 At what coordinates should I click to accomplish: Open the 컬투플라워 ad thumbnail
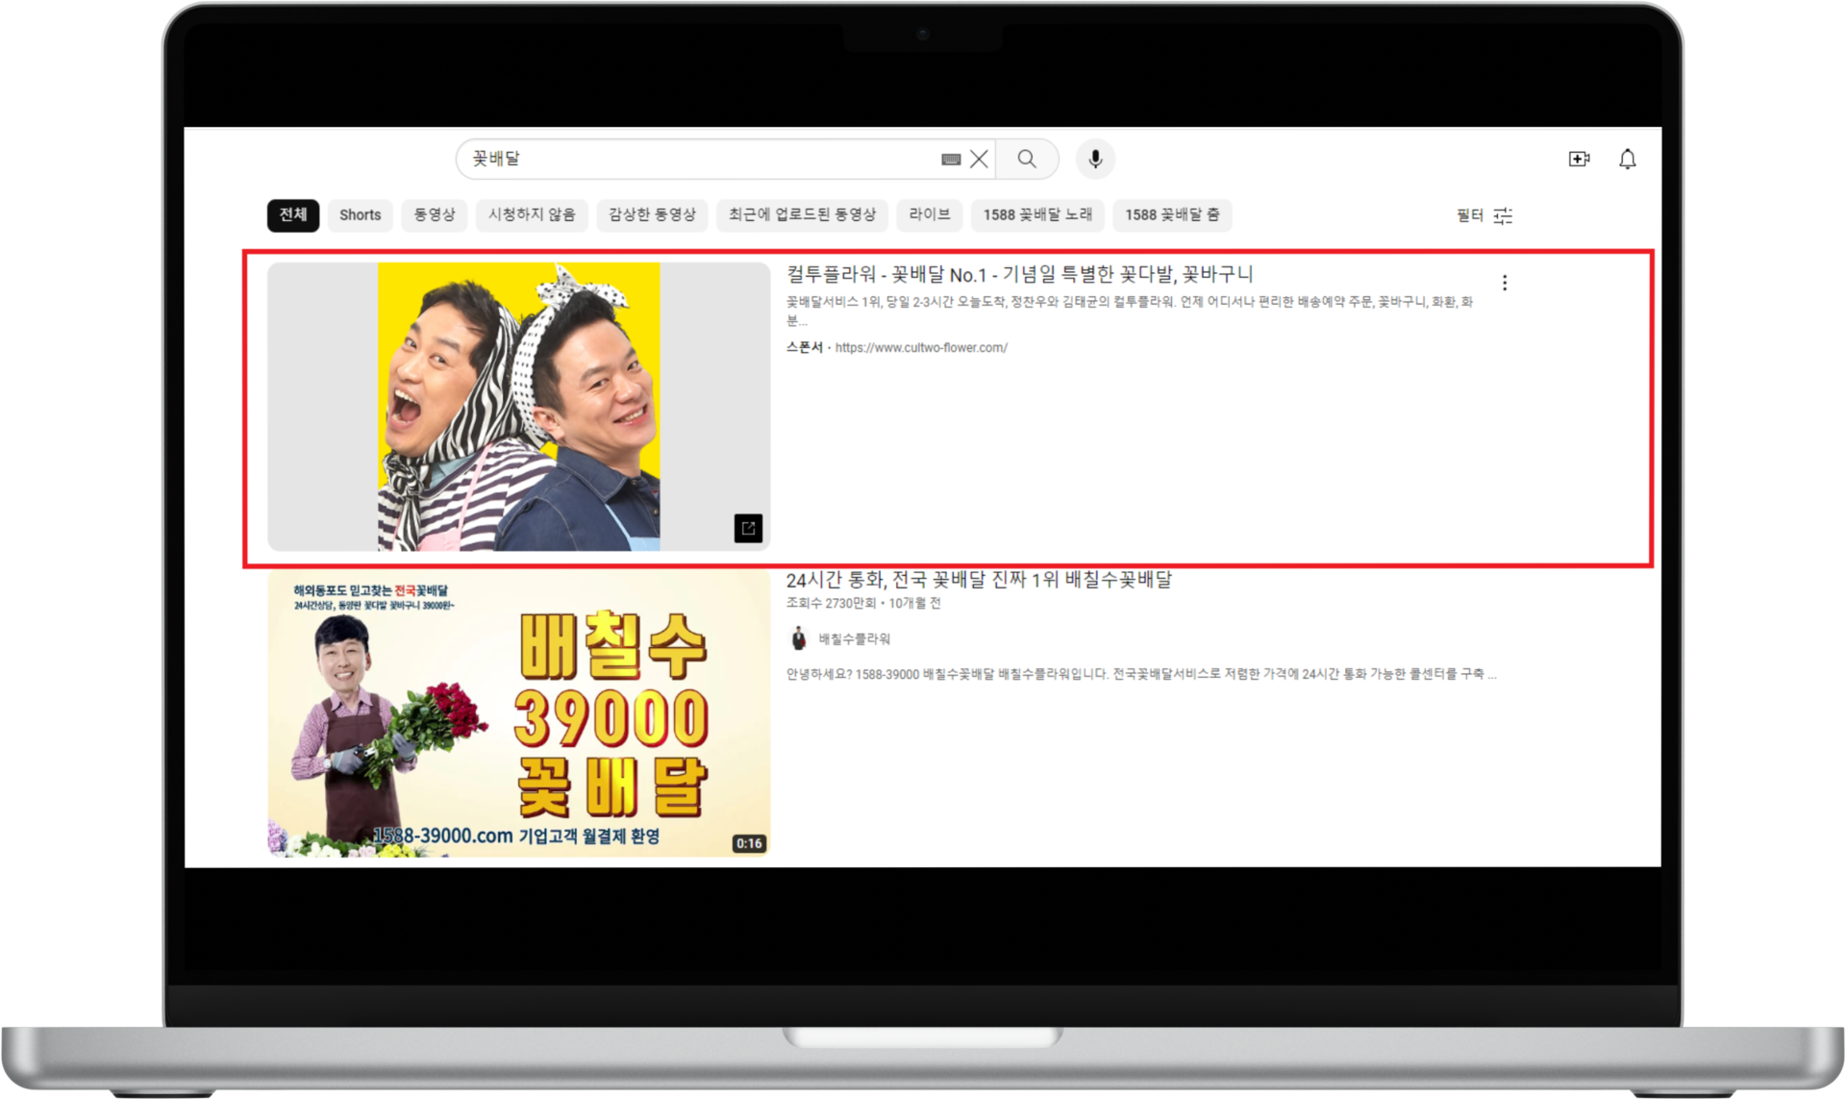(x=519, y=407)
